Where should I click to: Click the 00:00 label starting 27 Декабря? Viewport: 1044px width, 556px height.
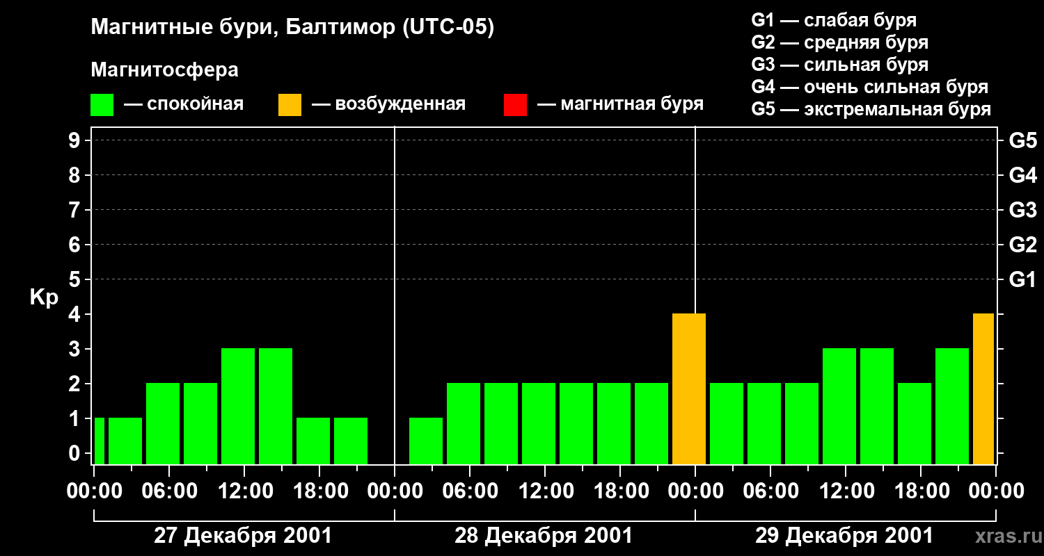93,491
